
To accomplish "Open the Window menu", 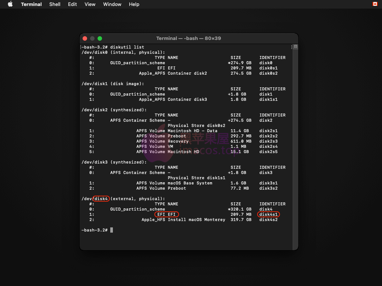I will pyautogui.click(x=112, y=4).
